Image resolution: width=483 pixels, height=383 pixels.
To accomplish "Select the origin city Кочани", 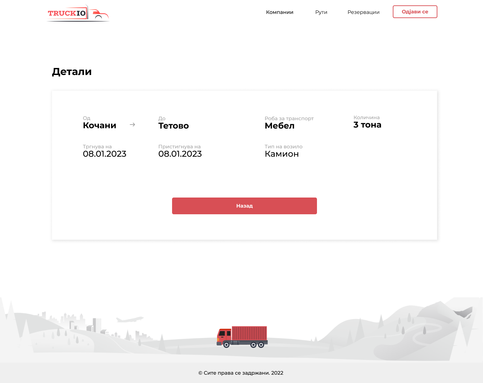I will pos(100,126).
